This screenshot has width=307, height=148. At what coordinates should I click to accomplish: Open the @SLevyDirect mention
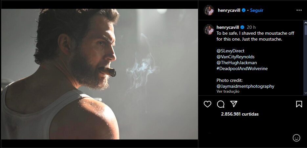point(230,51)
